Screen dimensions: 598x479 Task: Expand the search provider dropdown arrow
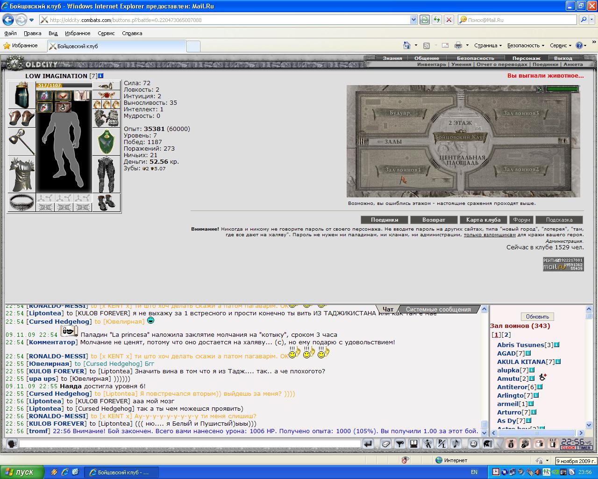coord(592,20)
